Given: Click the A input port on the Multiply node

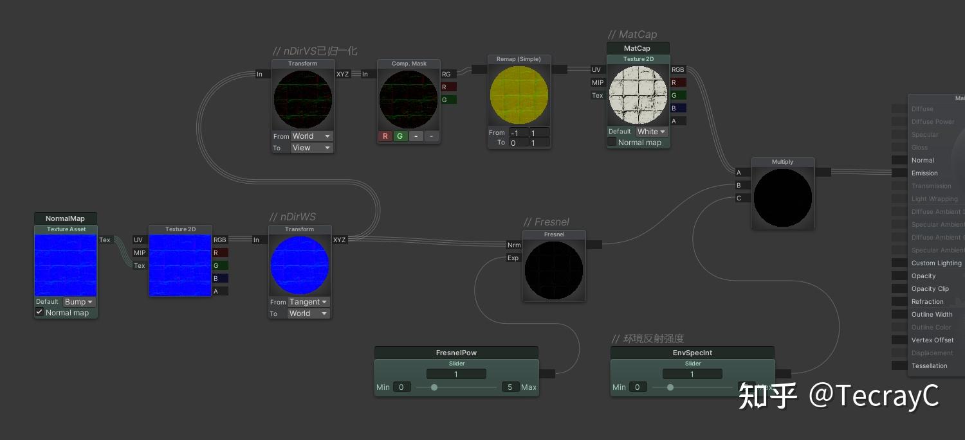Looking at the screenshot, I should [739, 172].
